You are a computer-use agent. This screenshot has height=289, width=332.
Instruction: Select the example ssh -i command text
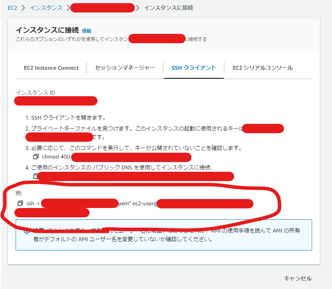coord(33,203)
